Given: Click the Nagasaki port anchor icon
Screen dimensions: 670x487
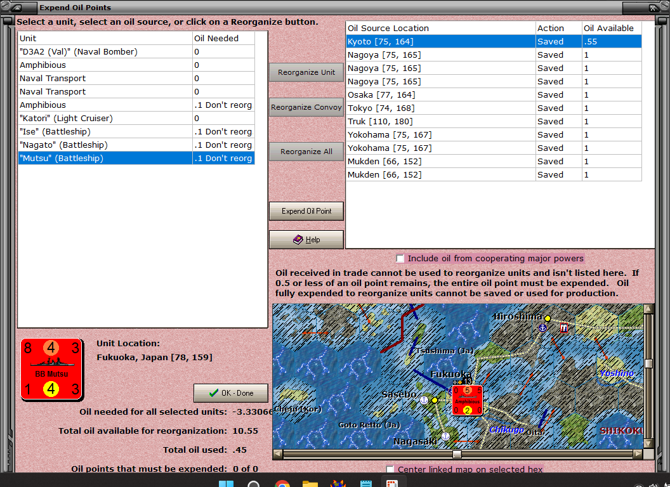Looking at the screenshot, I should (445, 436).
